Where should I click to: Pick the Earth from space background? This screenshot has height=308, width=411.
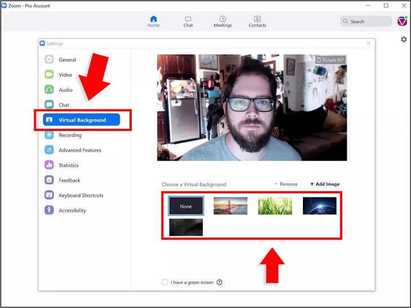tap(320, 206)
